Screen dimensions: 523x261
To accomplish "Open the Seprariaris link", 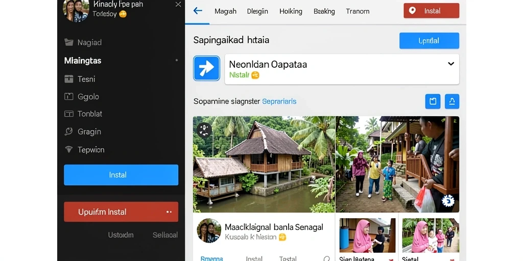I will 279,101.
